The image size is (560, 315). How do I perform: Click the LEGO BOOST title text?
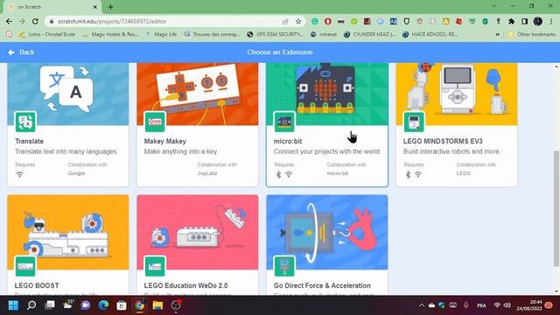pos(37,285)
